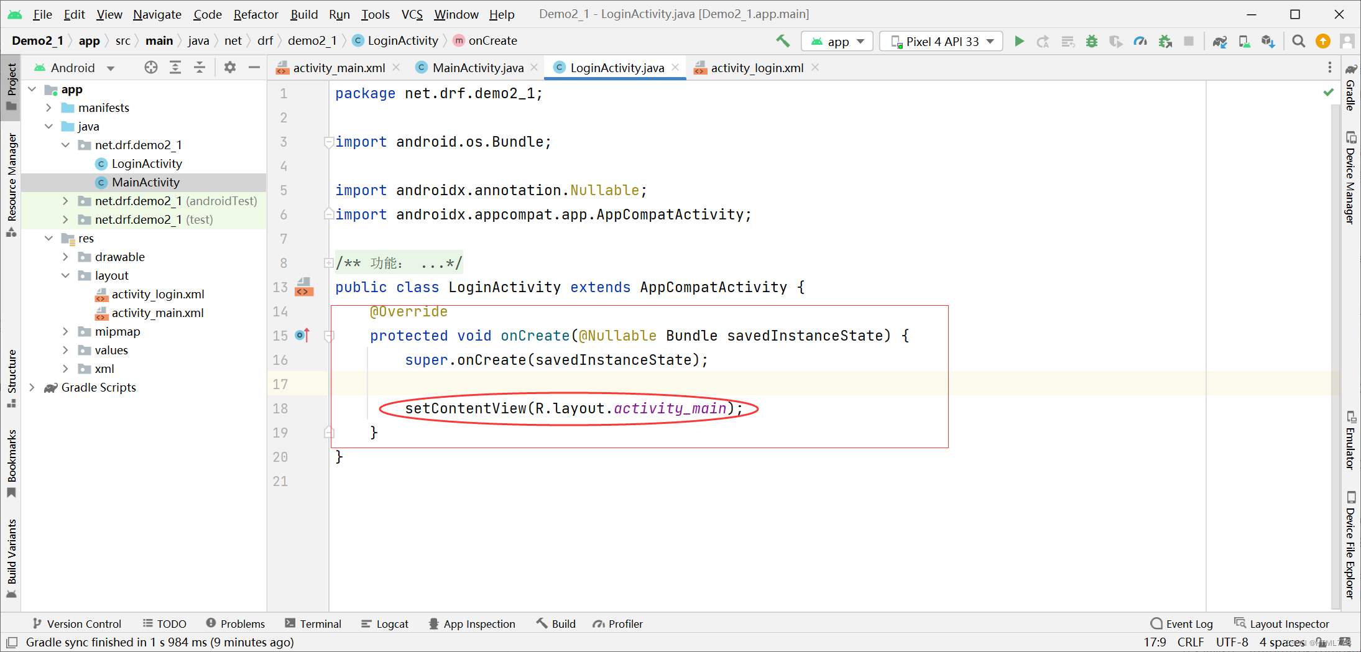Screen dimensions: 1361x652
Task: Open the Pixel 4 API 33 device dropdown
Action: pyautogui.click(x=941, y=41)
